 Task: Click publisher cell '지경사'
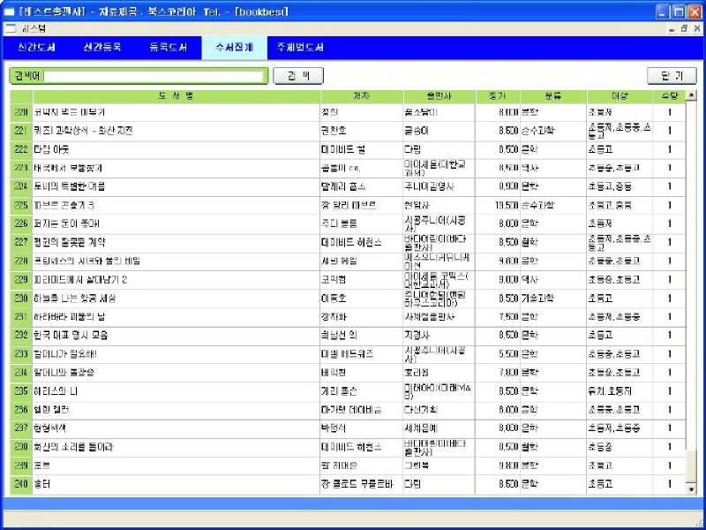click(x=439, y=336)
